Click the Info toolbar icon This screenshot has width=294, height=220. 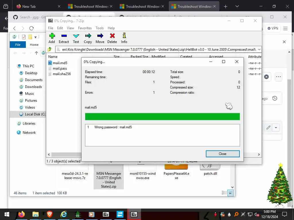tap(124, 38)
